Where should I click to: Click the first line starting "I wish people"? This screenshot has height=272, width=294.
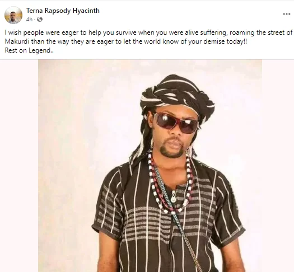(x=148, y=32)
